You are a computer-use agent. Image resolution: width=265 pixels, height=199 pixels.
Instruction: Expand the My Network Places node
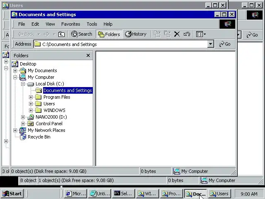[x=15, y=130]
